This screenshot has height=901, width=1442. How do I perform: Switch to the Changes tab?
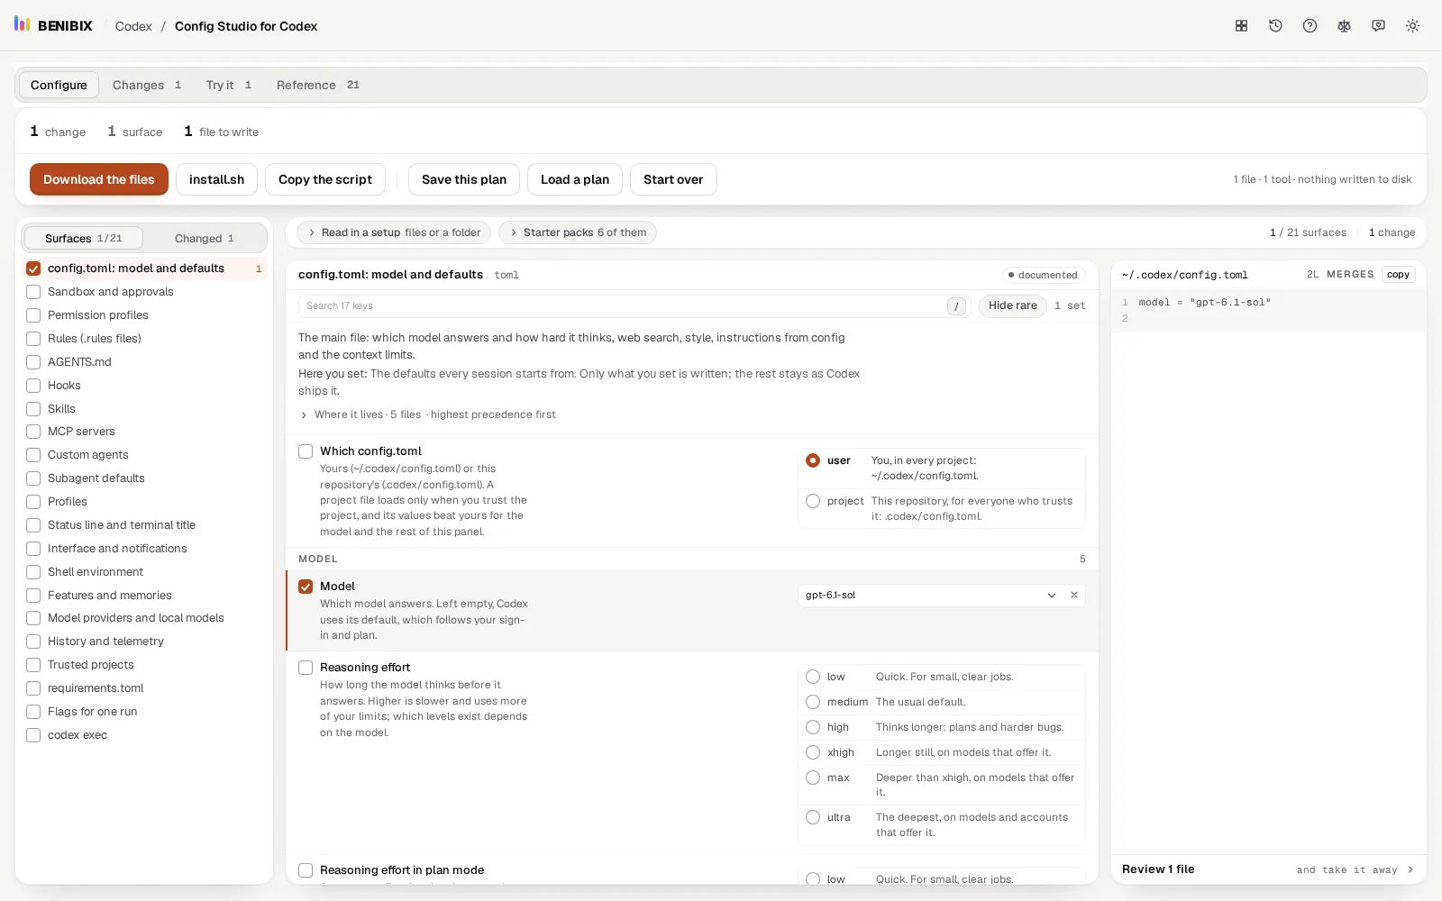[146, 85]
